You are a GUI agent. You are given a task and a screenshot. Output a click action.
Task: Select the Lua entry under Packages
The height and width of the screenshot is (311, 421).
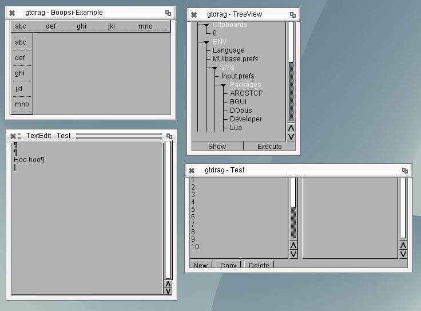coord(236,128)
